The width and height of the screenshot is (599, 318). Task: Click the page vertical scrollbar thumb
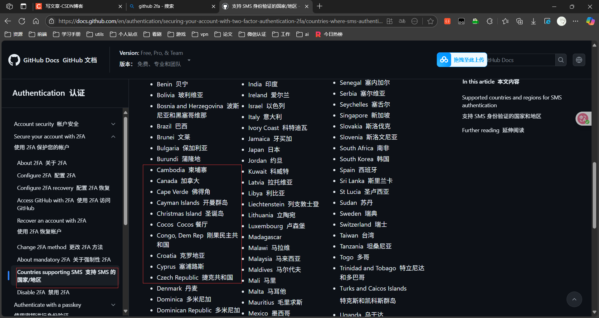[594, 195]
